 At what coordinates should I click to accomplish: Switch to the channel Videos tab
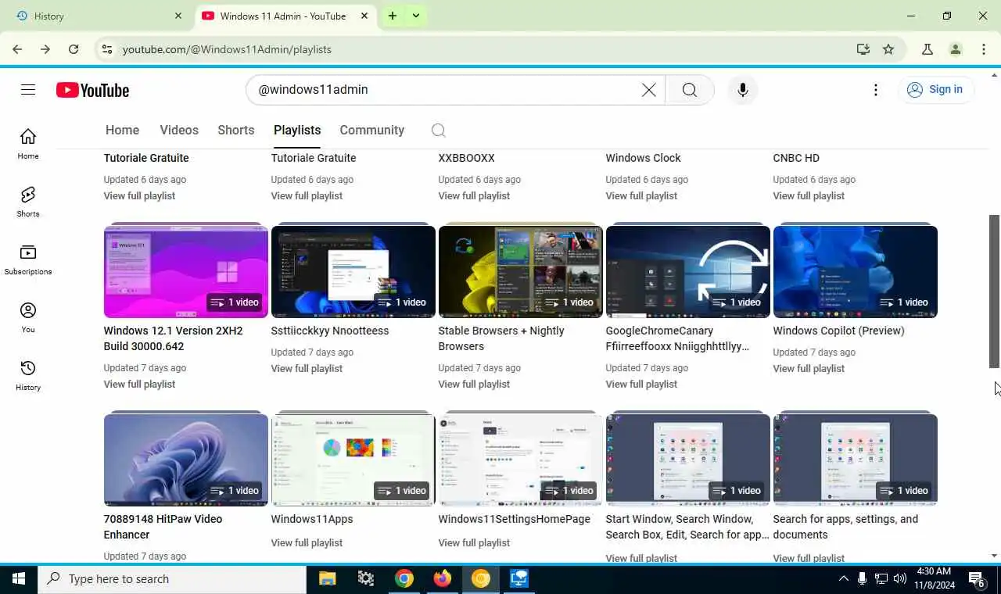click(179, 131)
